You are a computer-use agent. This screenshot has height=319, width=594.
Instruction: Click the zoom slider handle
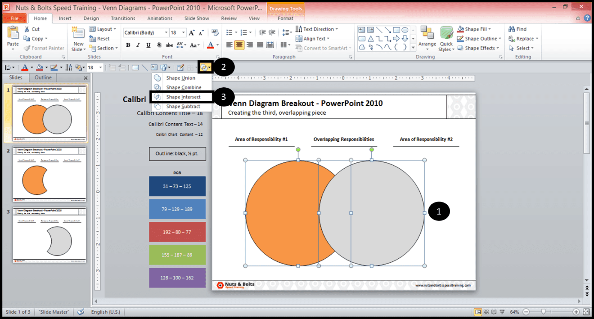pyautogui.click(x=544, y=311)
